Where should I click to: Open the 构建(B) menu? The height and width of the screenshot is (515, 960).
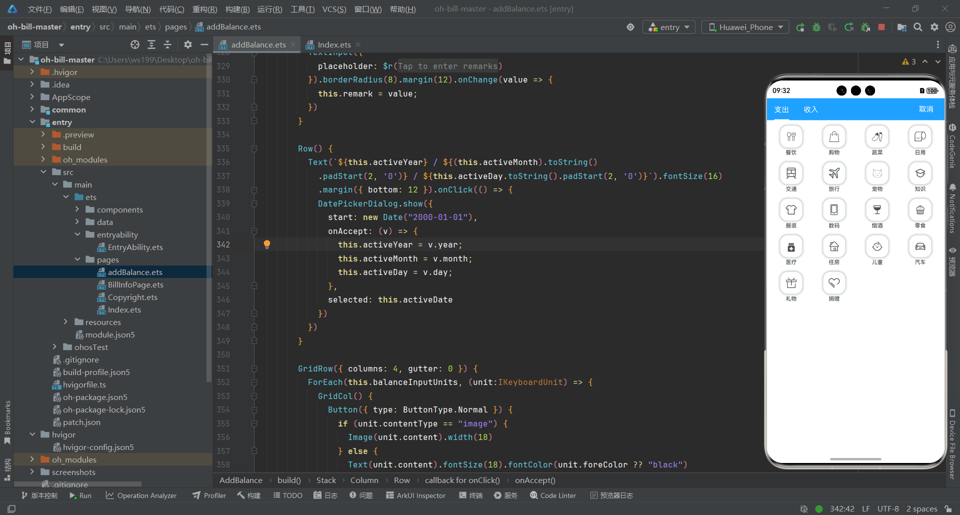tap(237, 9)
